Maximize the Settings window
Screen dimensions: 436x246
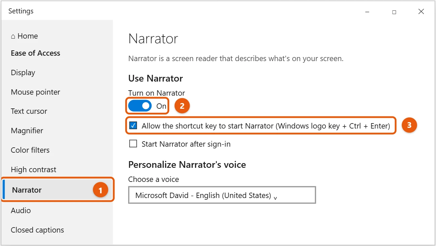(394, 12)
